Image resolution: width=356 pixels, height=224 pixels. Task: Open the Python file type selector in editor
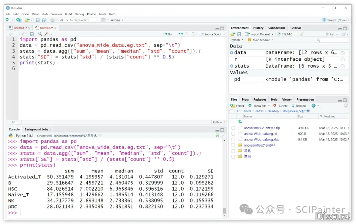click(219, 122)
